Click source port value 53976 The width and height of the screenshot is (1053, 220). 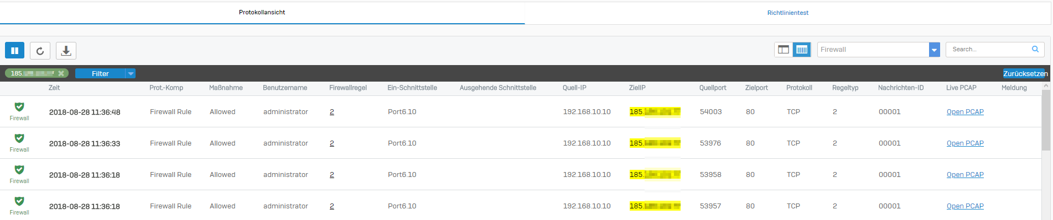tap(710, 143)
